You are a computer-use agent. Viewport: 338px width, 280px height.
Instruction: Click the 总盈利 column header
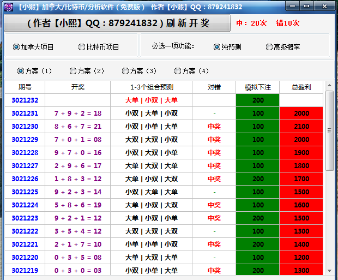(301, 87)
